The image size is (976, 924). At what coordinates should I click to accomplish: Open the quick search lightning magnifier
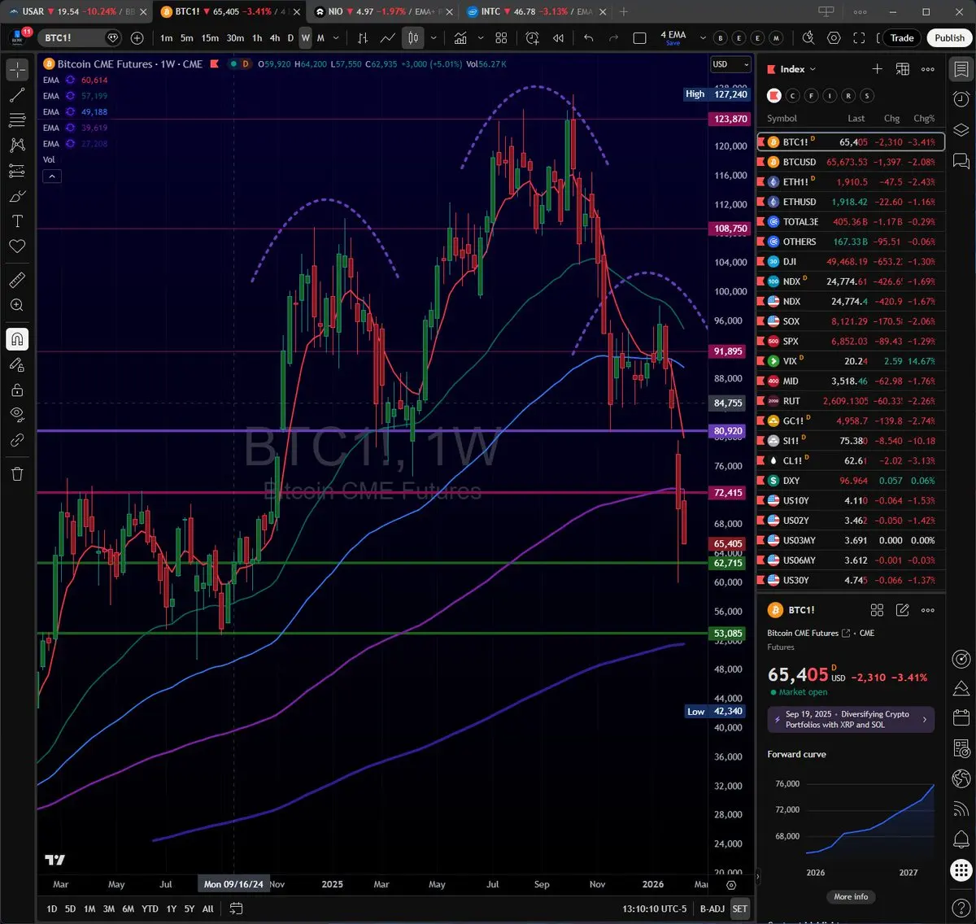click(808, 38)
